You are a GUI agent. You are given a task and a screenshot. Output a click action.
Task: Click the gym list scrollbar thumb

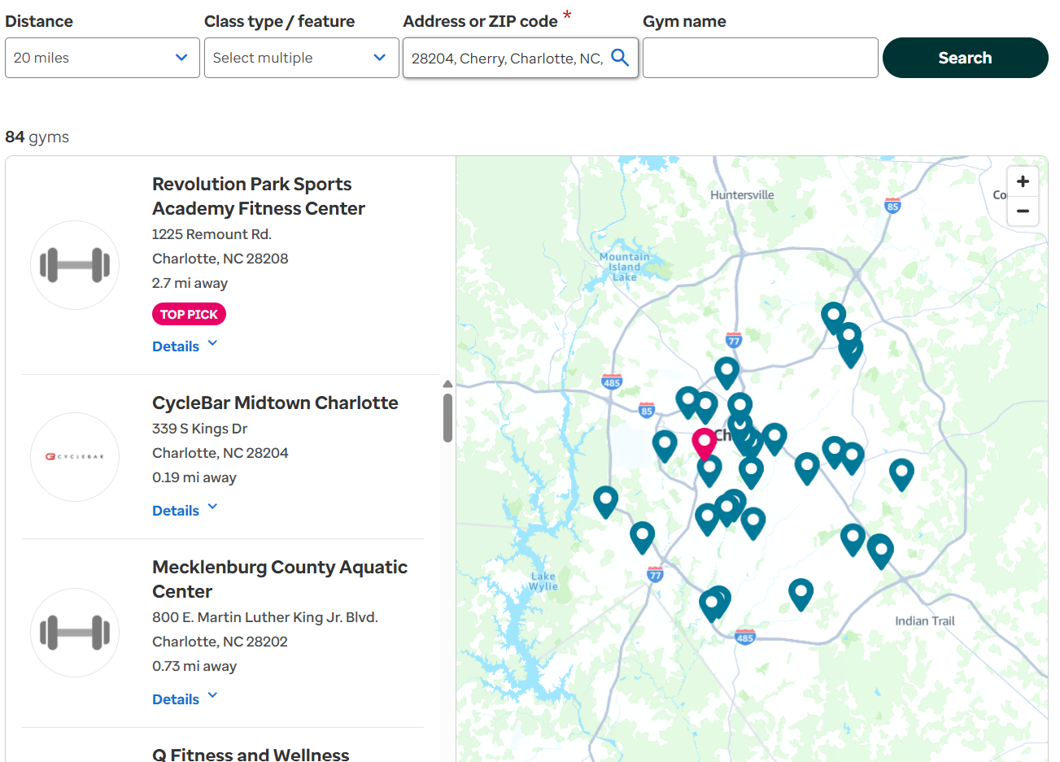pyautogui.click(x=447, y=417)
